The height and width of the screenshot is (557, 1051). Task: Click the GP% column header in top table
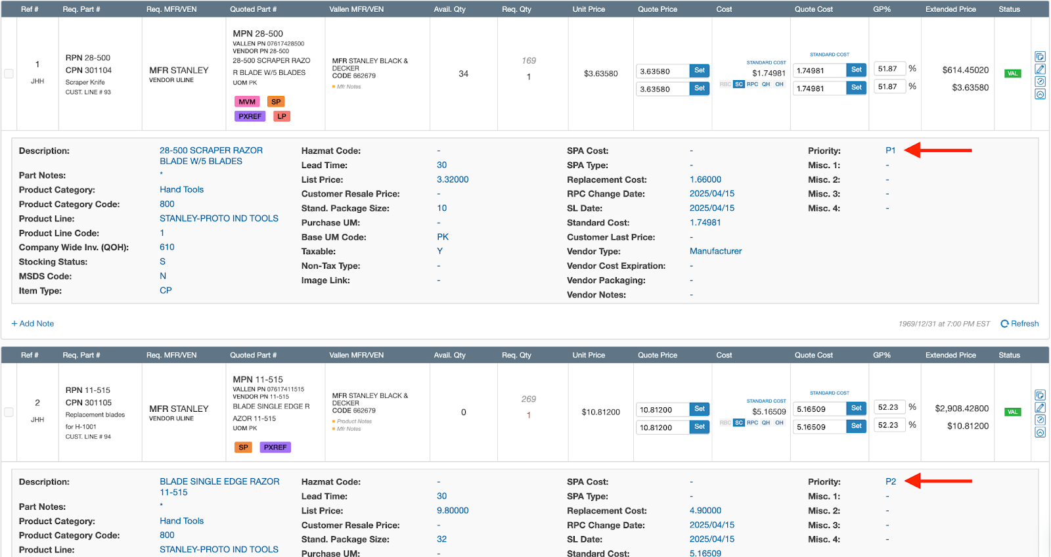click(x=882, y=9)
